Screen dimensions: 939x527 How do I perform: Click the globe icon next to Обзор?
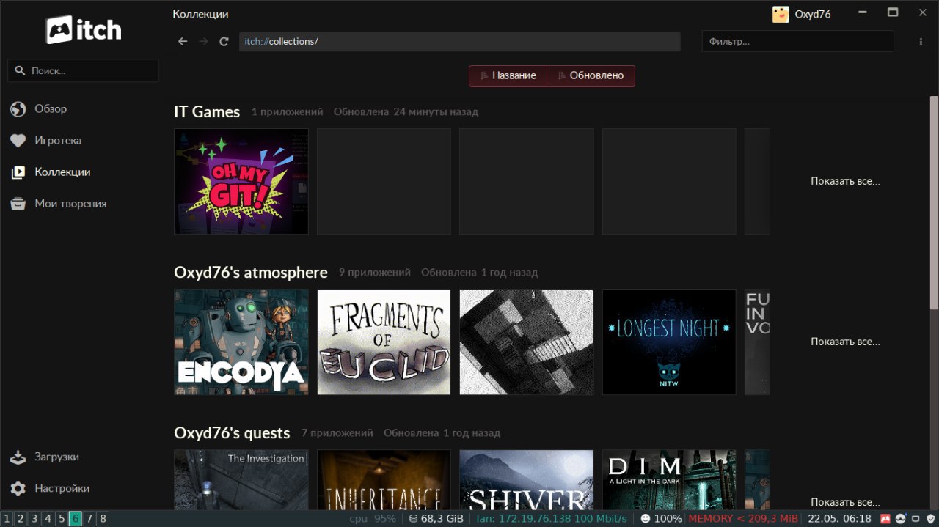click(18, 109)
